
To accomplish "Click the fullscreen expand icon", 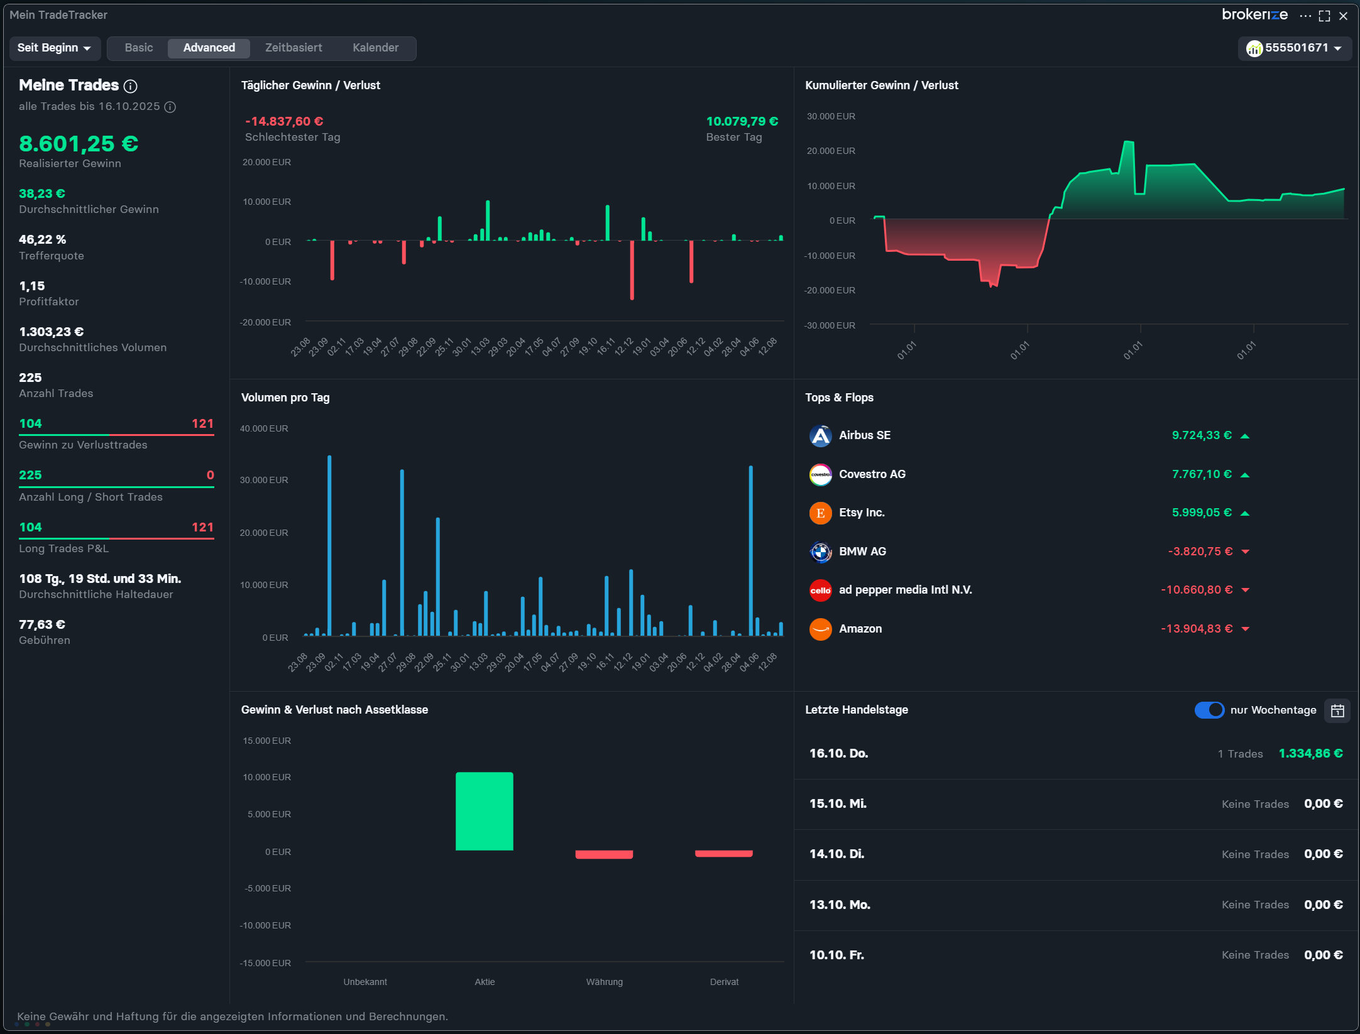I will point(1324,16).
